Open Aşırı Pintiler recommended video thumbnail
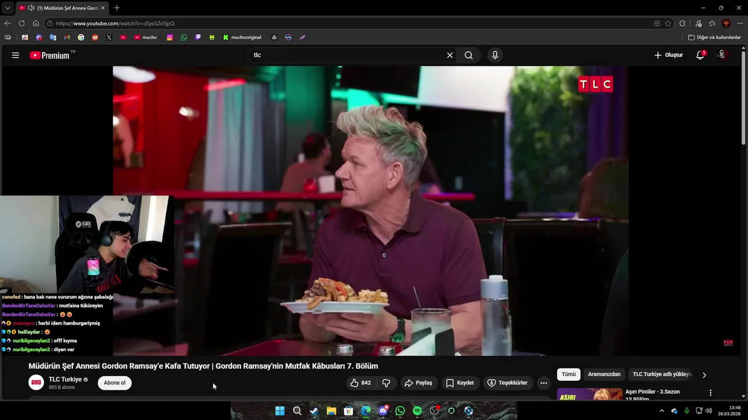The height and width of the screenshot is (420, 748). click(x=590, y=395)
